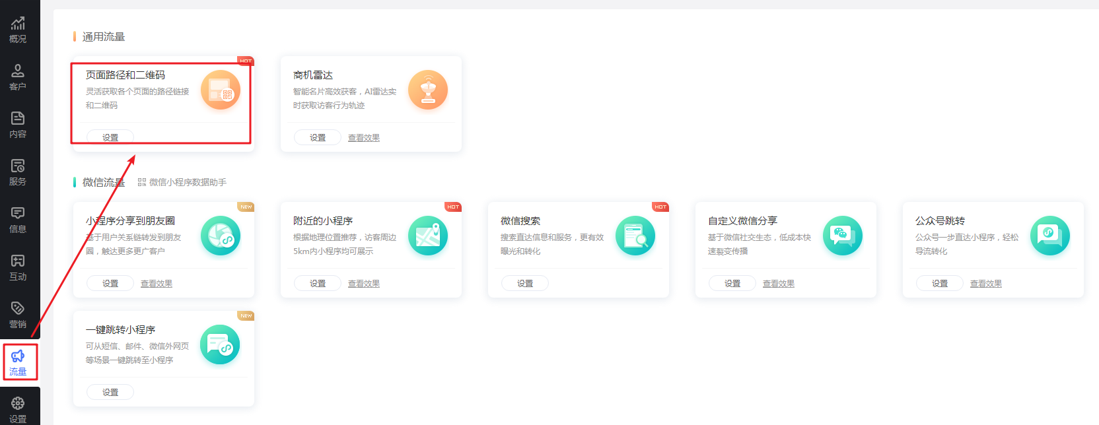Open 概况 overview in the sidebar

(18, 30)
